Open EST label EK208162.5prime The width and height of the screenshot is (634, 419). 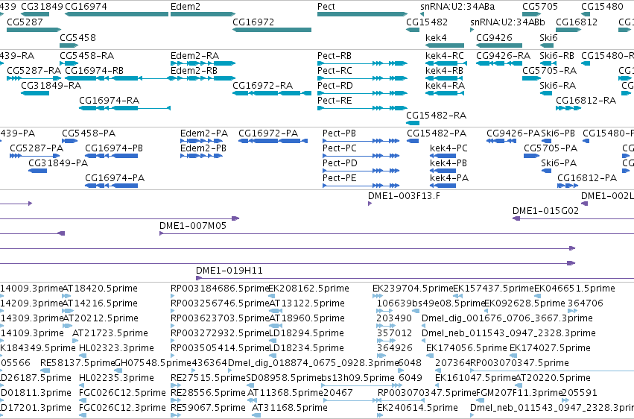click(x=308, y=289)
